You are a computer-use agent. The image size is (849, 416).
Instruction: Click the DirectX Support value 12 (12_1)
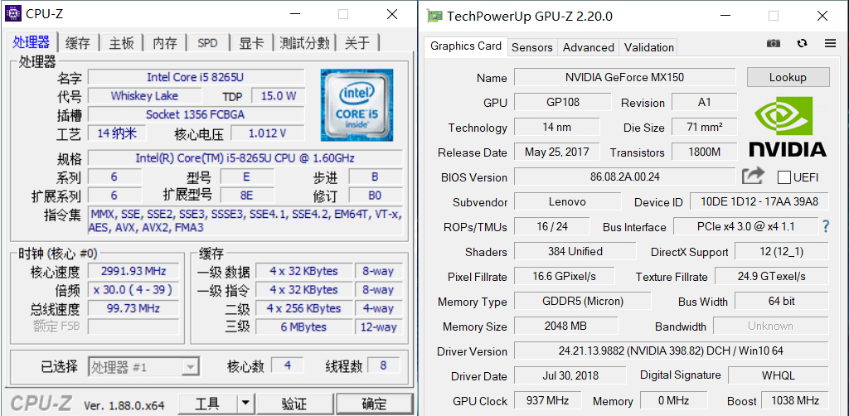tap(781, 252)
